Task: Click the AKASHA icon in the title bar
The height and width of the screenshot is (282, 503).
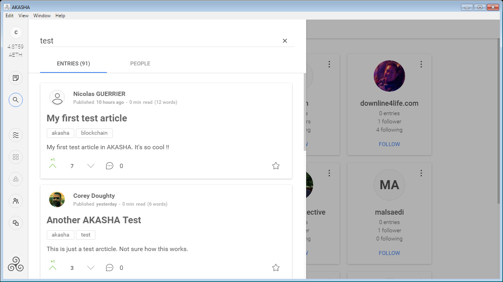Action: (x=7, y=7)
